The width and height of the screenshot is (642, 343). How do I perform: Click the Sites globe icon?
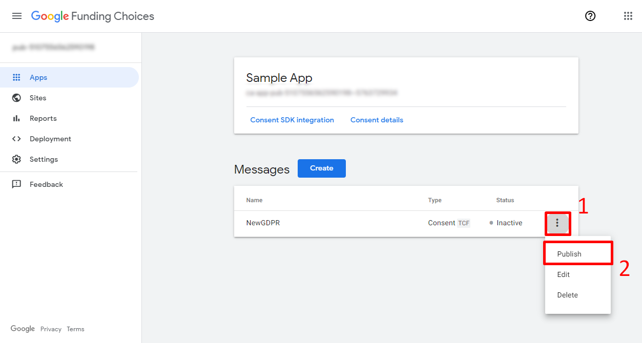pyautogui.click(x=16, y=98)
